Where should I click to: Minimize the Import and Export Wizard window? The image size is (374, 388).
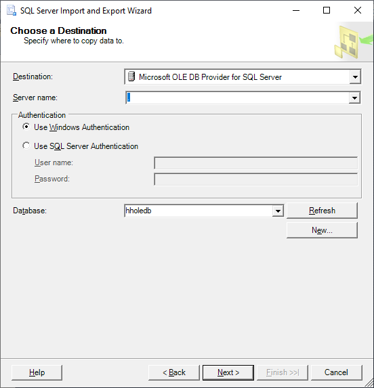point(296,10)
